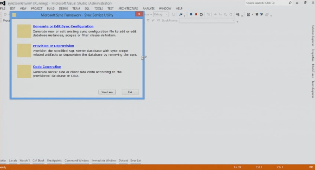This screenshot has height=170, width=315.
Task: Click the View Help button
Action: point(107,92)
